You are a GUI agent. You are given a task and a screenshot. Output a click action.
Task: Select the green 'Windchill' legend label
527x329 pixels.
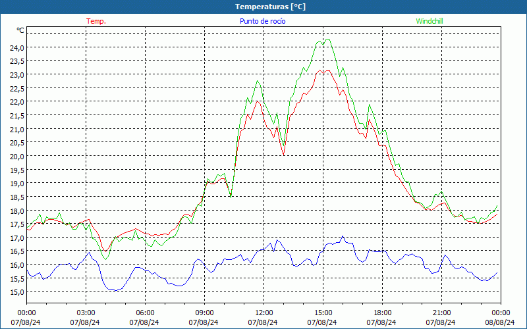coord(430,21)
